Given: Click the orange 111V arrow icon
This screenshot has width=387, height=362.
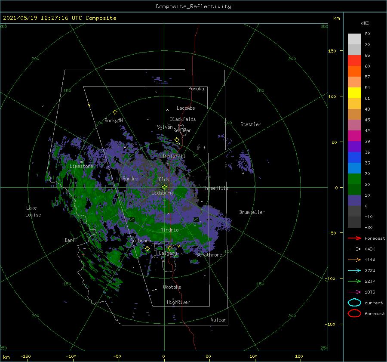Looking at the screenshot, I should (x=354, y=260).
